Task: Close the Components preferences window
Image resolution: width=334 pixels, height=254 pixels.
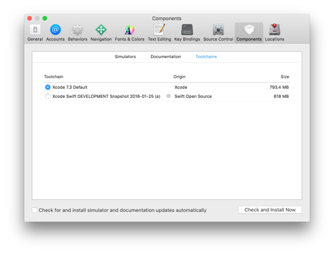Action: (29, 18)
